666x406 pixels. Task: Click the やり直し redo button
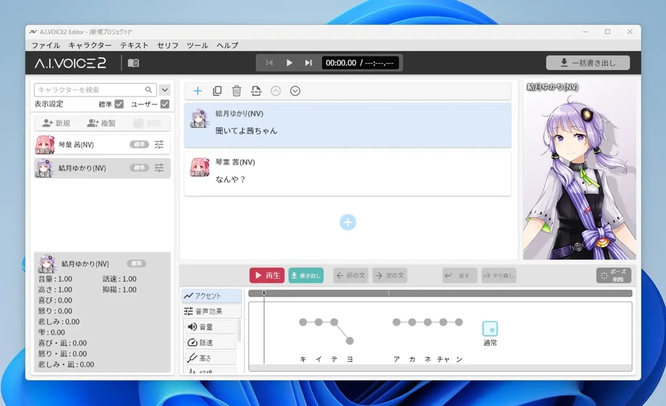tap(498, 275)
